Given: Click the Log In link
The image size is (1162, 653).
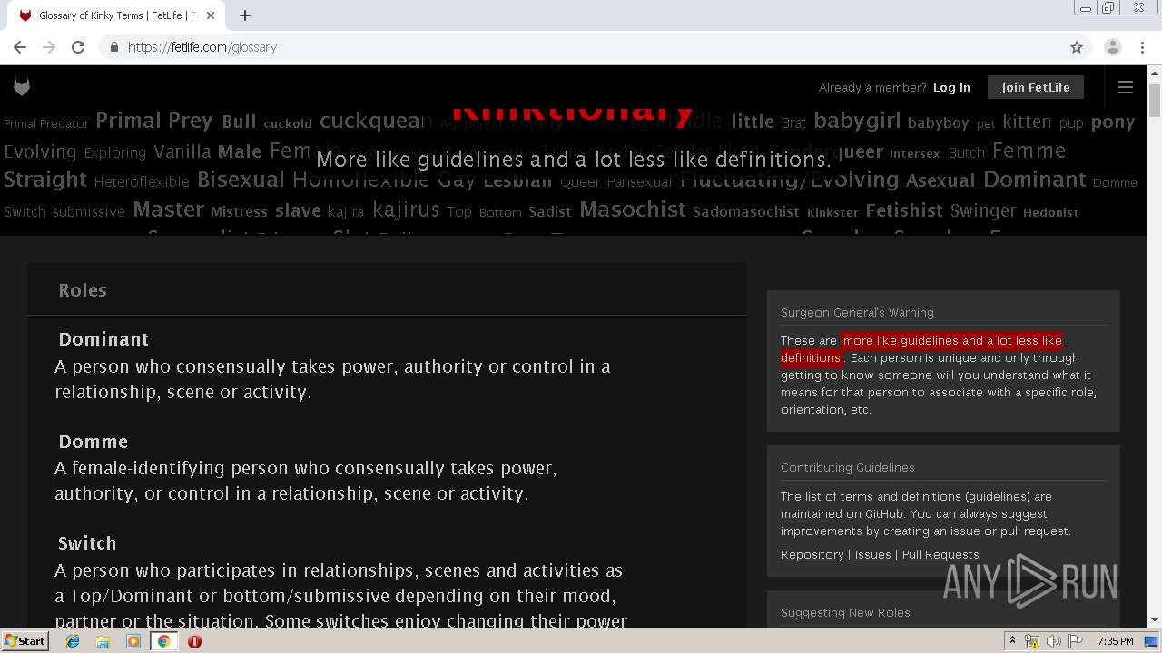Looking at the screenshot, I should pyautogui.click(x=951, y=88).
